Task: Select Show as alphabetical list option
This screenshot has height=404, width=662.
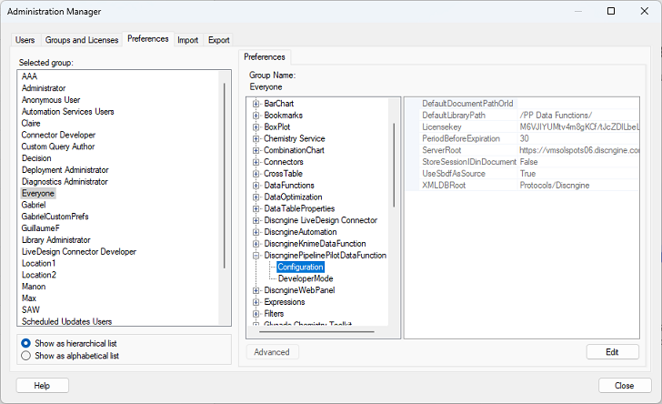Action: 71,356
